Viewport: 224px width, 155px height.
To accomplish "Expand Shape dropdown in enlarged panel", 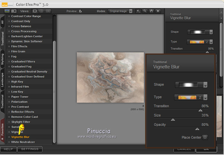I will pos(205,85).
